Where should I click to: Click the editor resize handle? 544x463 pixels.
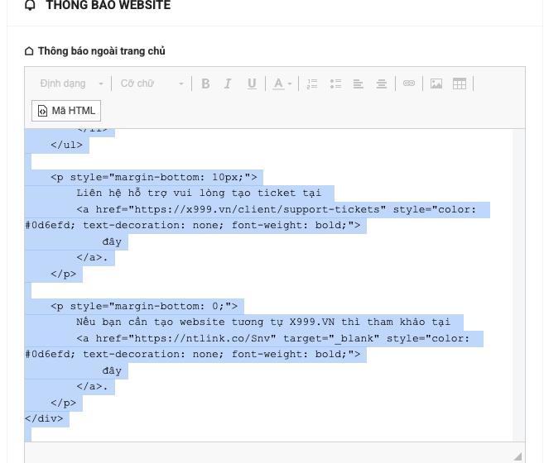click(518, 455)
